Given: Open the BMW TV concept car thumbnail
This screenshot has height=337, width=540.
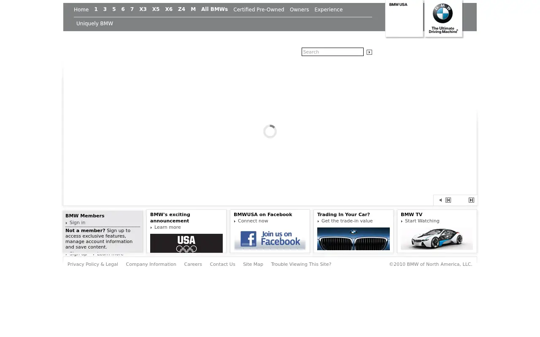Looking at the screenshot, I should (437, 238).
